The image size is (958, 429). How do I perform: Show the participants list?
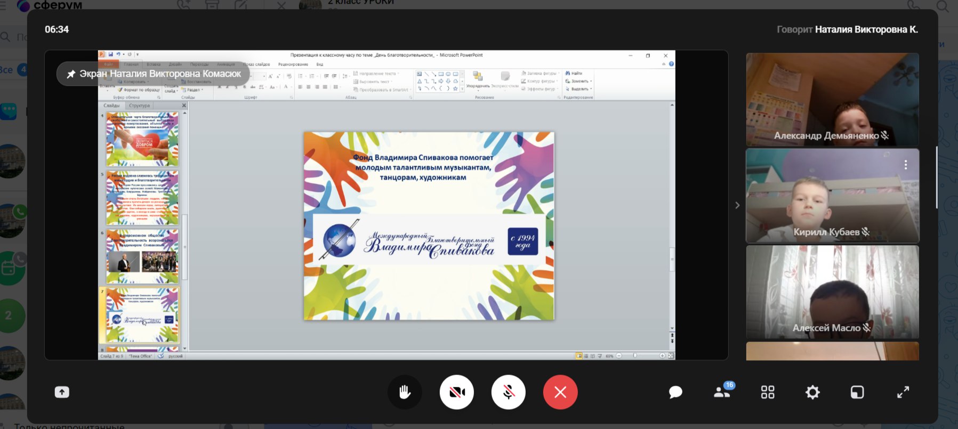coord(722,392)
